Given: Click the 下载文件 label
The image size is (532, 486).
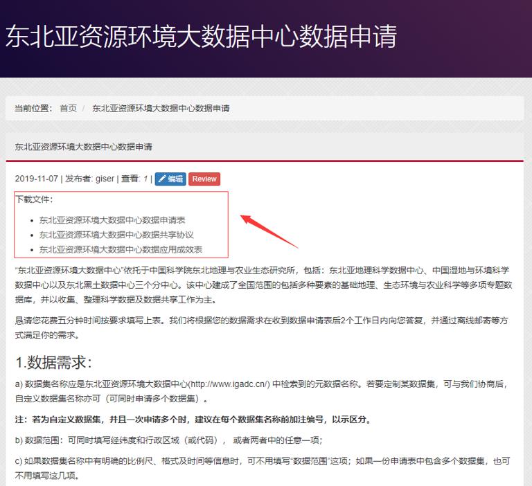Looking at the screenshot, I should click(x=34, y=199).
